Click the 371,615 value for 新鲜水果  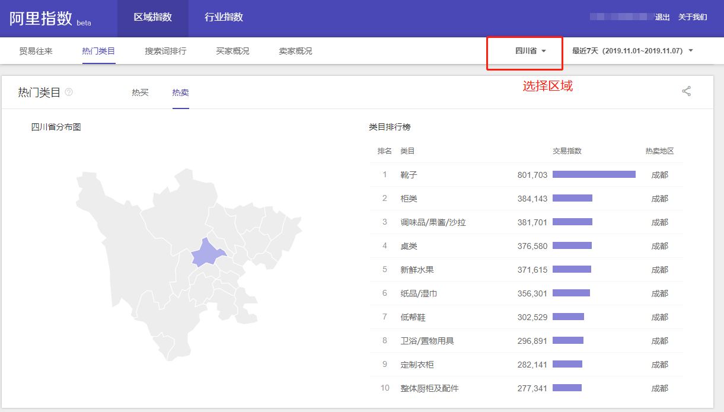pyautogui.click(x=532, y=270)
